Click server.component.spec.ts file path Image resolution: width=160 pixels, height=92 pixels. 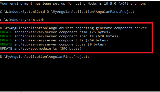[54, 36]
